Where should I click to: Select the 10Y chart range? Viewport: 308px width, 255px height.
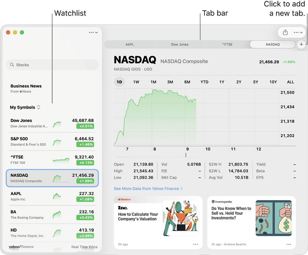[x=273, y=82]
